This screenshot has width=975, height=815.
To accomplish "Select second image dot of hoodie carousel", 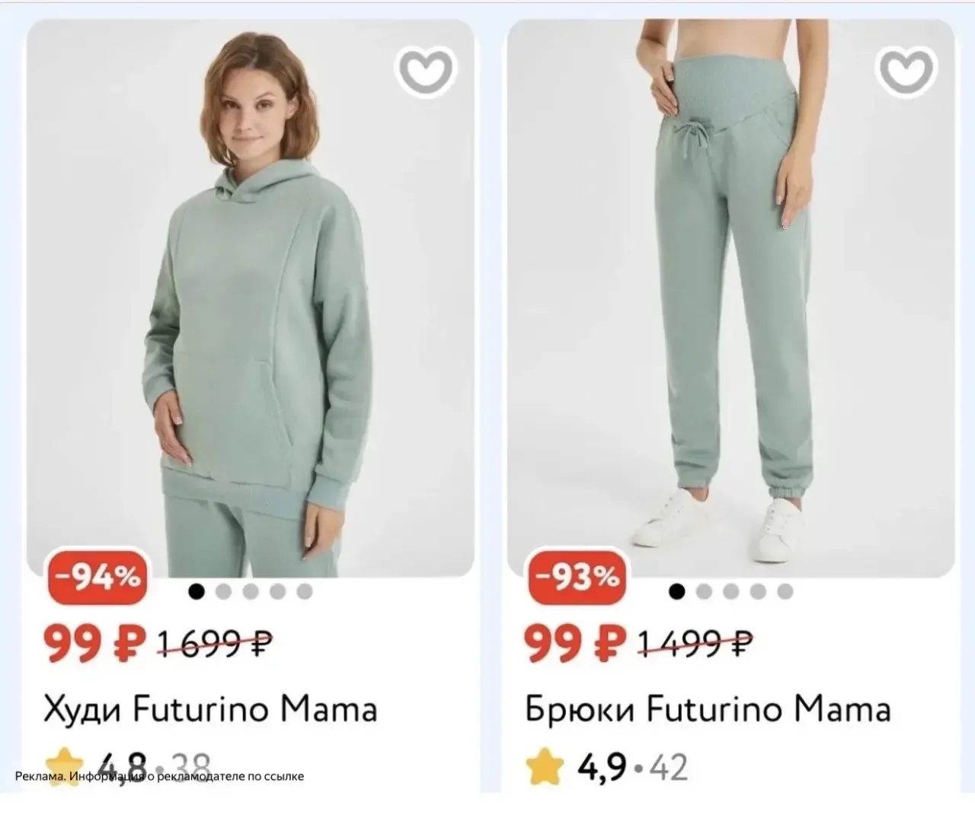I will click(x=223, y=591).
